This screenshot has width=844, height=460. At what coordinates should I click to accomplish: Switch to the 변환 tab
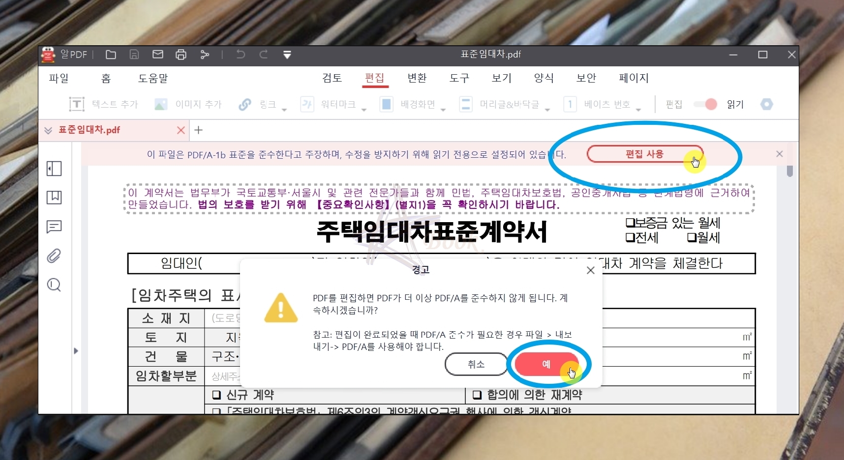(x=417, y=78)
